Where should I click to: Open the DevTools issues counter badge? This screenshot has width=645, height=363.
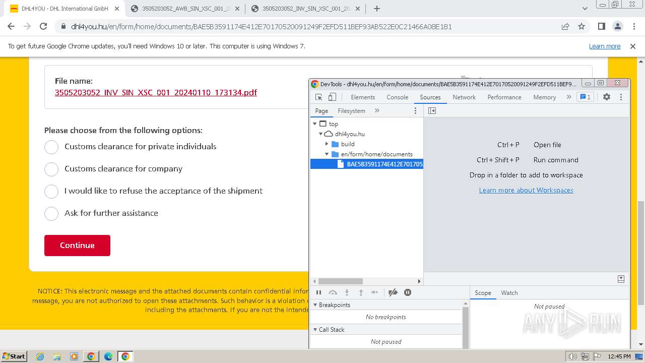tap(585, 97)
